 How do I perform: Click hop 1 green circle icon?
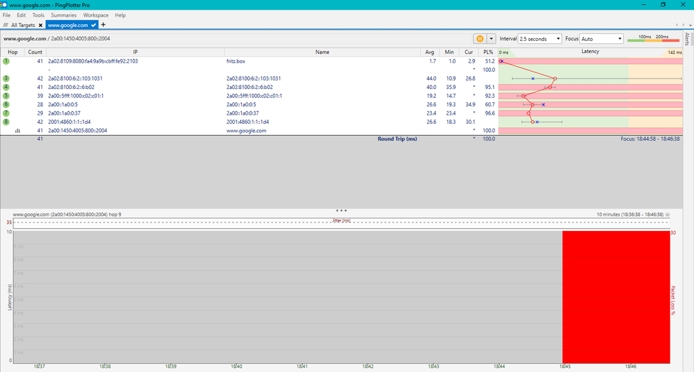pos(6,61)
